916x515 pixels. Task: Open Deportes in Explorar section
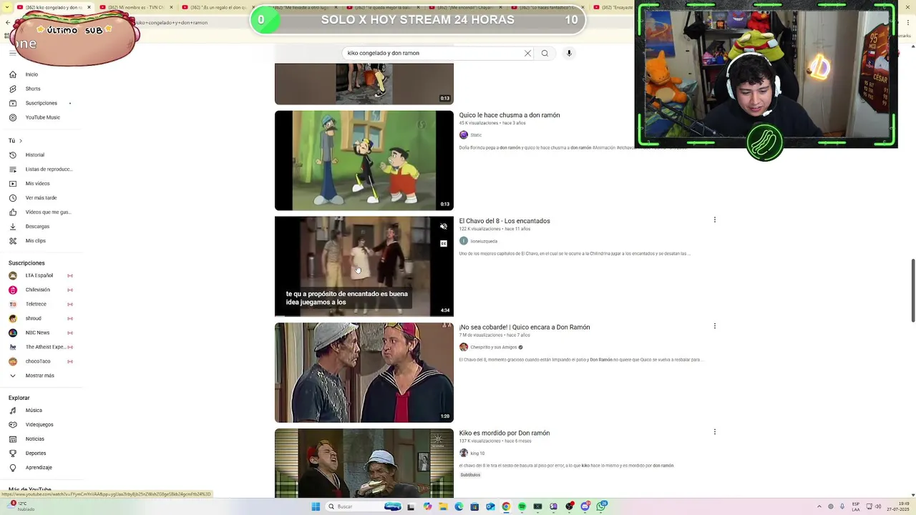pos(36,453)
